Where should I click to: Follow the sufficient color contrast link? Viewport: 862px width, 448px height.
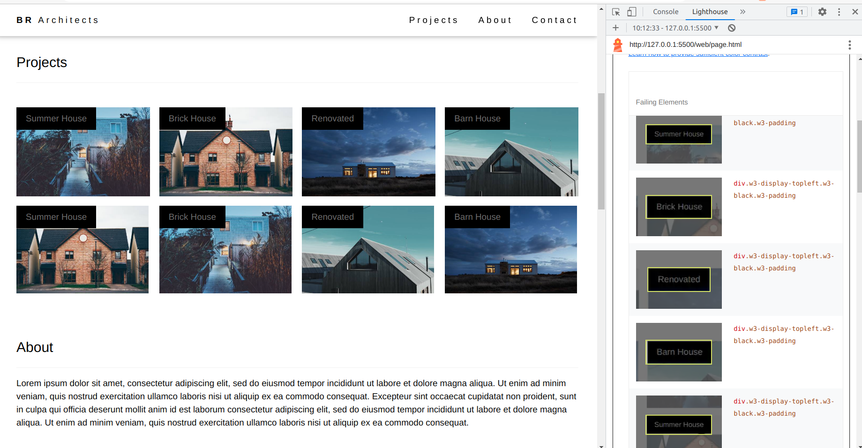(698, 53)
